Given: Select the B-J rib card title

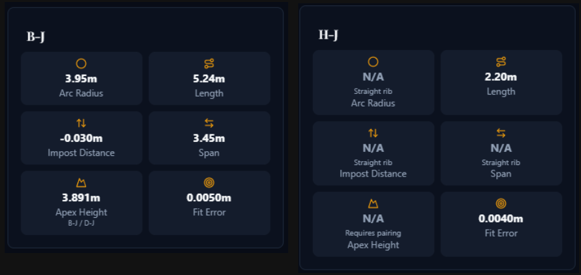Looking at the screenshot, I should pos(35,37).
